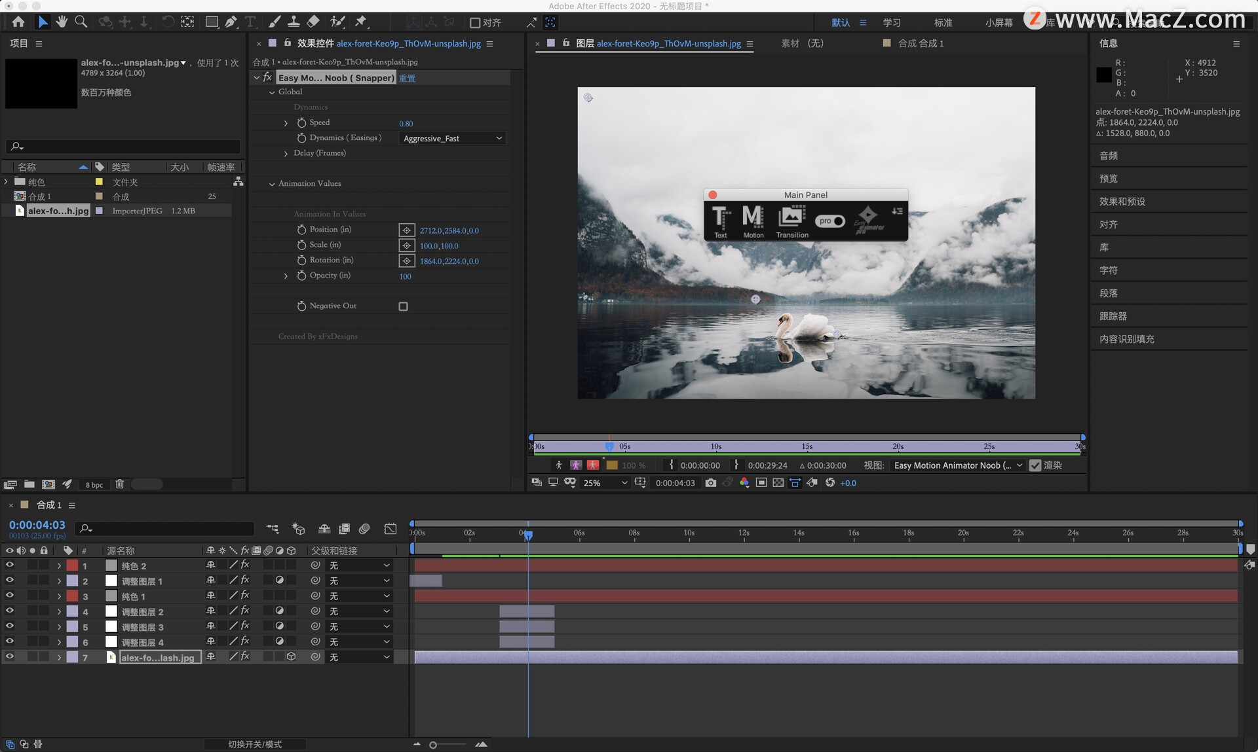This screenshot has width=1258, height=752.
Task: Open Motion section in Main Panel
Action: click(753, 221)
